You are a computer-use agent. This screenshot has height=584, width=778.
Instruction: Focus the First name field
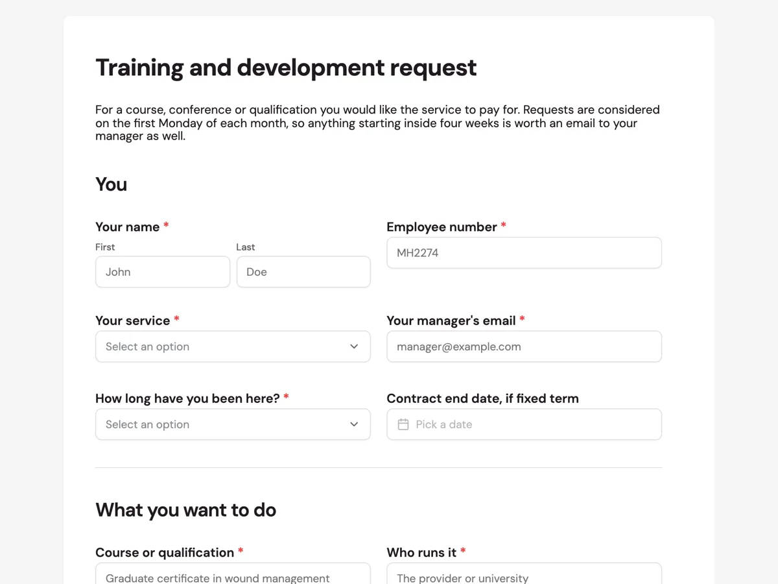pos(163,272)
